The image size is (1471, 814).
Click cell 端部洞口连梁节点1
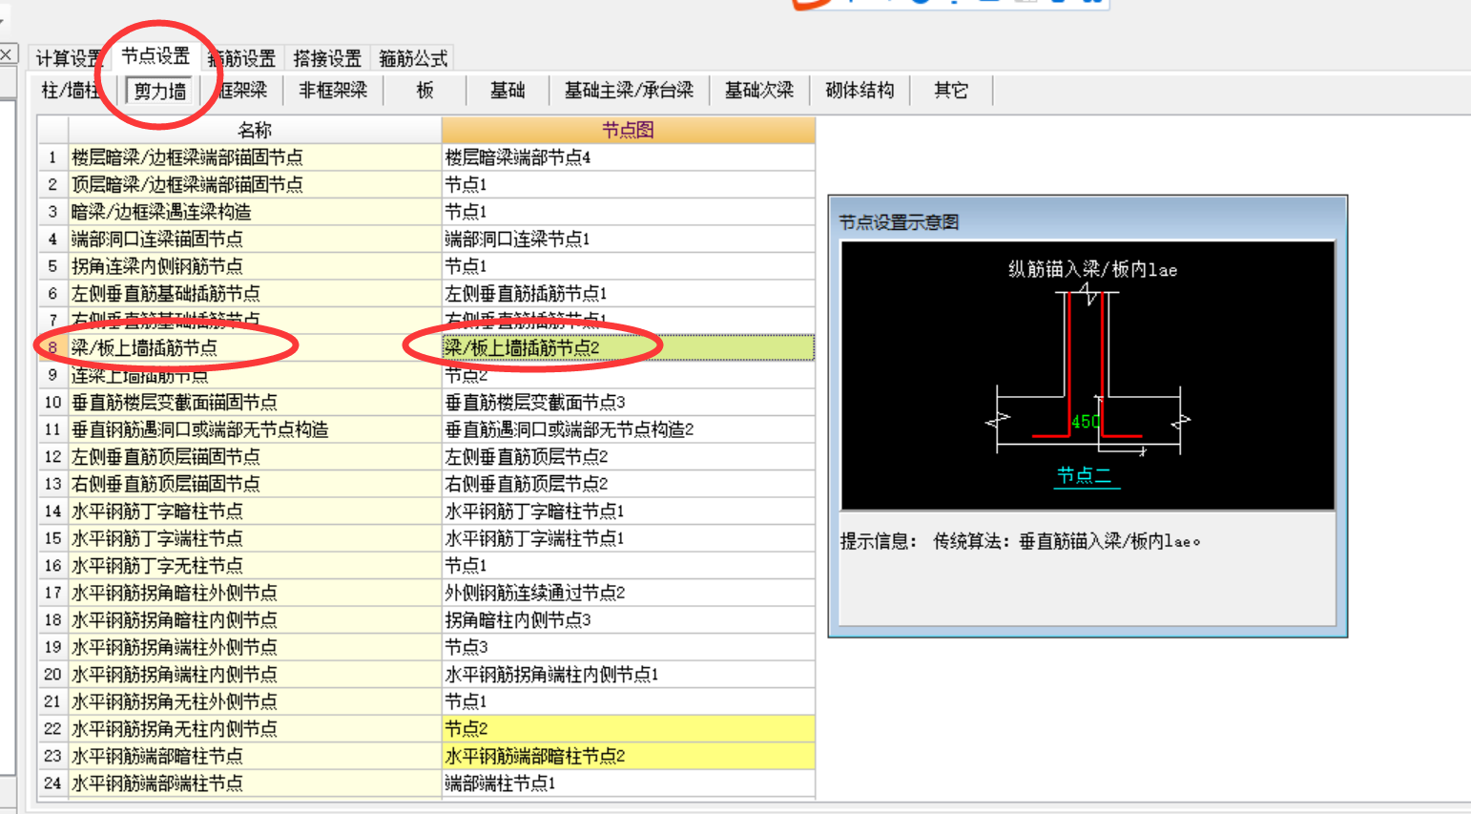[628, 239]
